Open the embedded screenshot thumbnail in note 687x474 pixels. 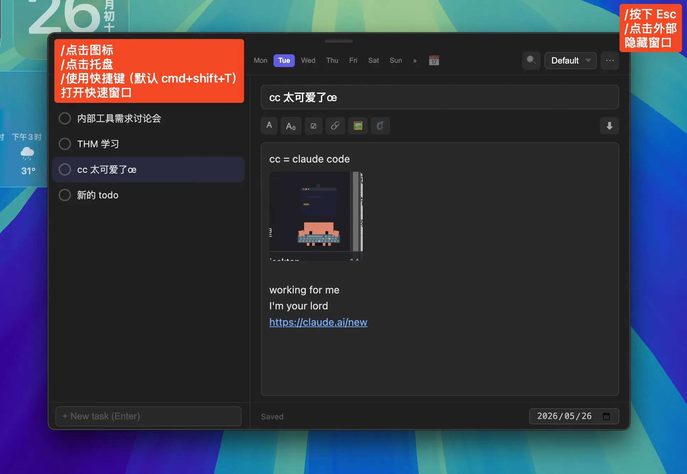pyautogui.click(x=316, y=216)
